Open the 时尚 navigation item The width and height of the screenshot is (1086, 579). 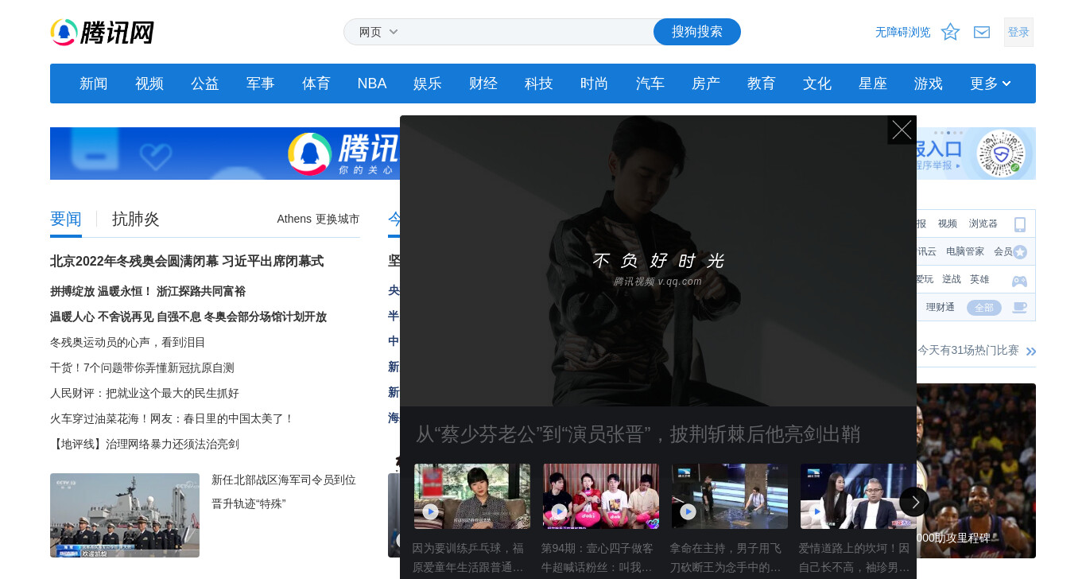click(x=595, y=84)
